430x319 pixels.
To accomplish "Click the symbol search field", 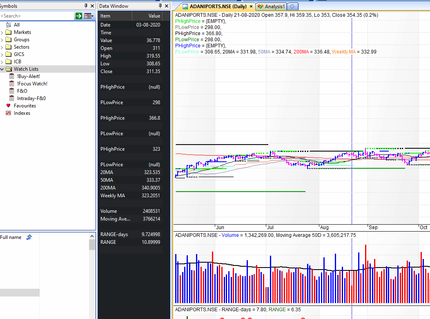I will pos(37,16).
